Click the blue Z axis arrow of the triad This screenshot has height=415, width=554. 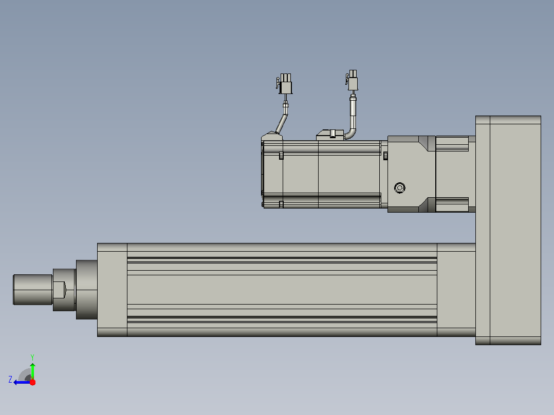[x=22, y=383]
